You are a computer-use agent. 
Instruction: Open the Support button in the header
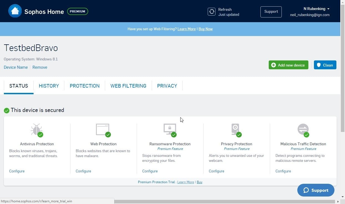[x=271, y=12]
